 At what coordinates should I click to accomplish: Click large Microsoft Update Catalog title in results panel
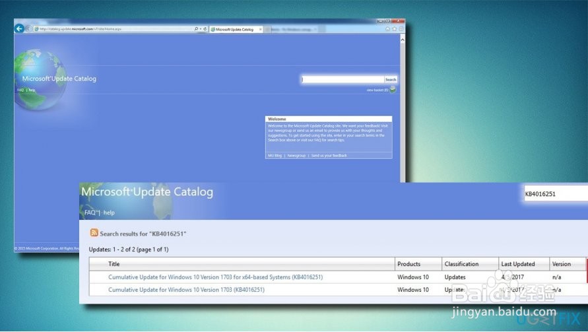(147, 191)
